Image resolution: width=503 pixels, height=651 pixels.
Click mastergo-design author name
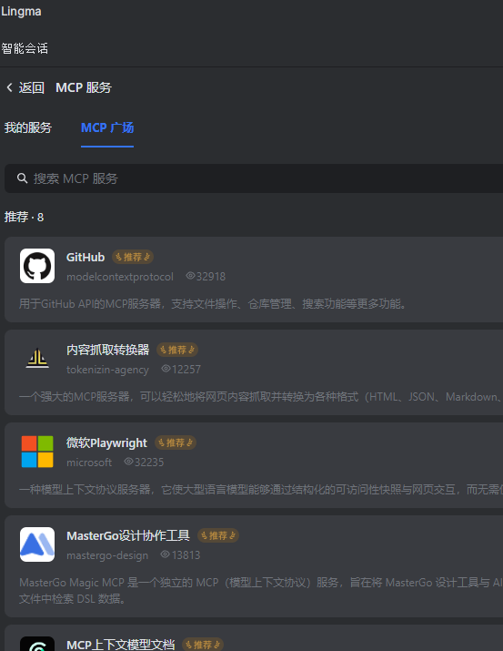107,555
